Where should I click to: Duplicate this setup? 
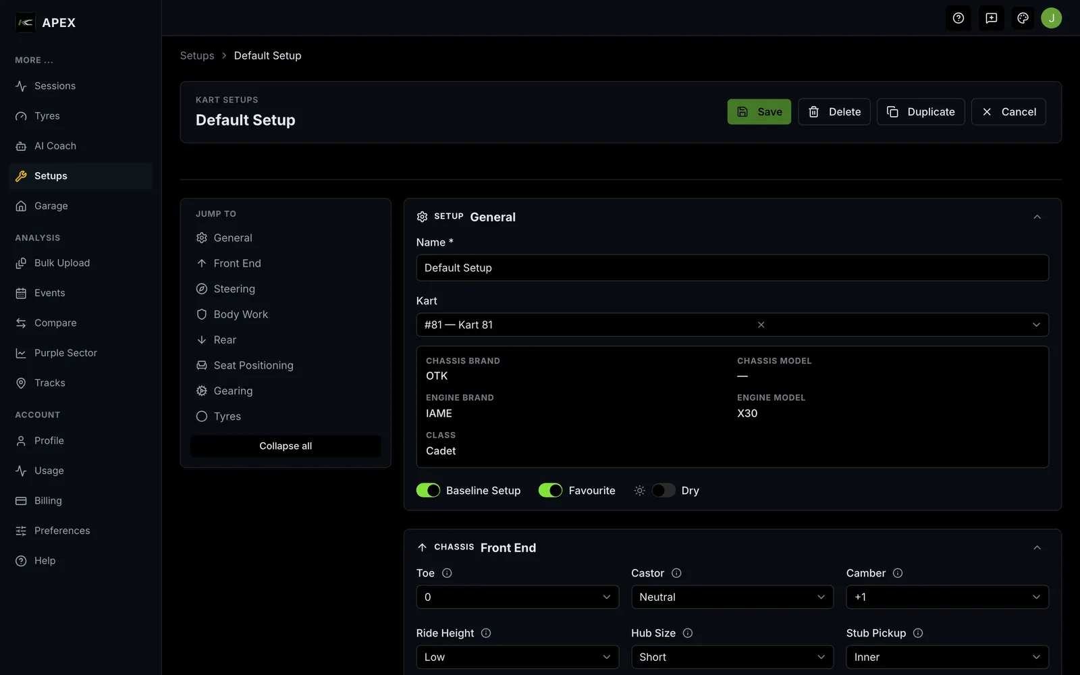tap(921, 112)
